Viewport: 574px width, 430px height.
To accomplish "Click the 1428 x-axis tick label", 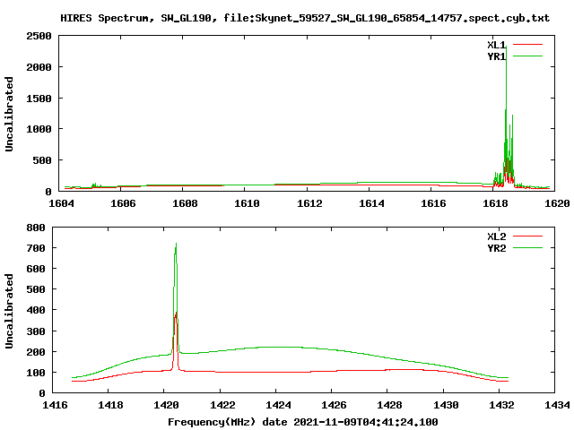I will (389, 405).
